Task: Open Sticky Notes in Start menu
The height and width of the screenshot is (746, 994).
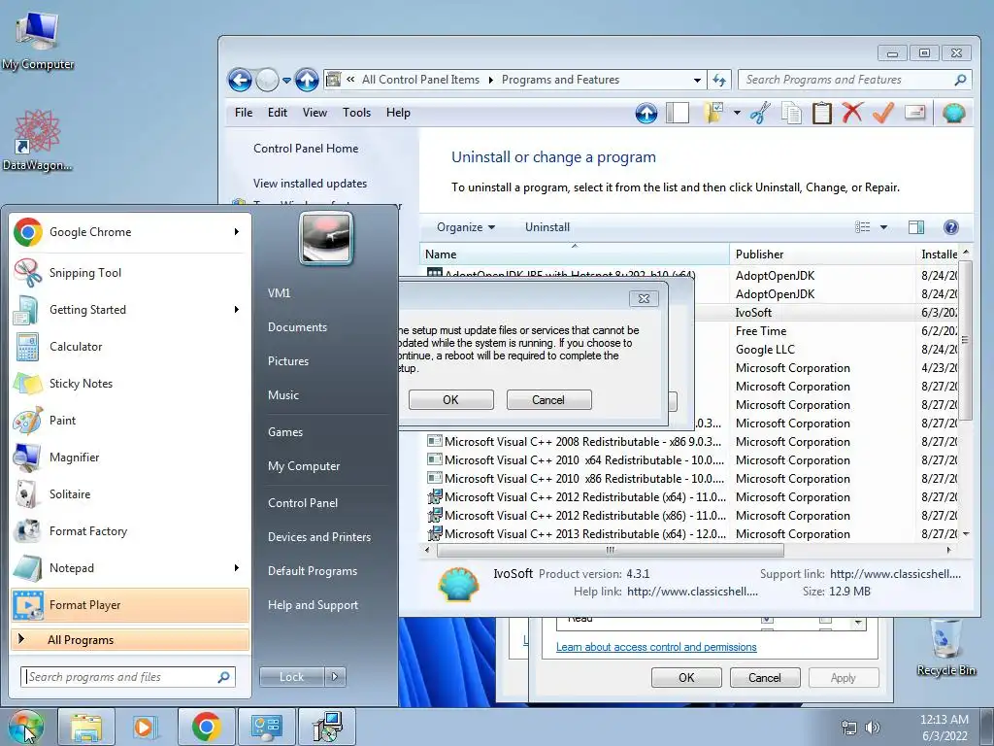Action: coord(130,383)
